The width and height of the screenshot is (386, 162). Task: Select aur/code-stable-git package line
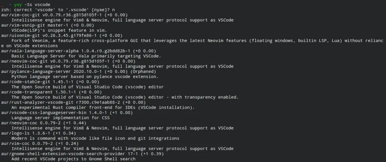point(50,82)
